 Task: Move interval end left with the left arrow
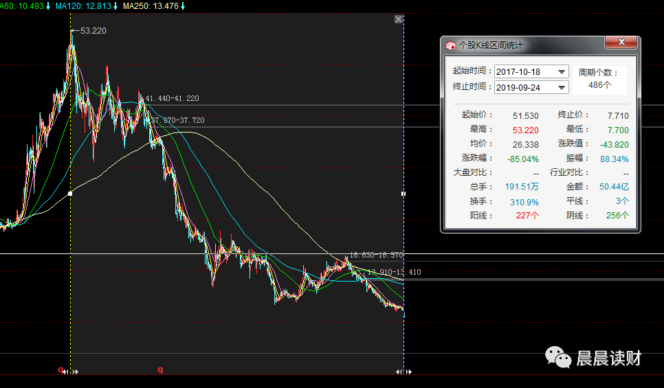tap(399, 372)
